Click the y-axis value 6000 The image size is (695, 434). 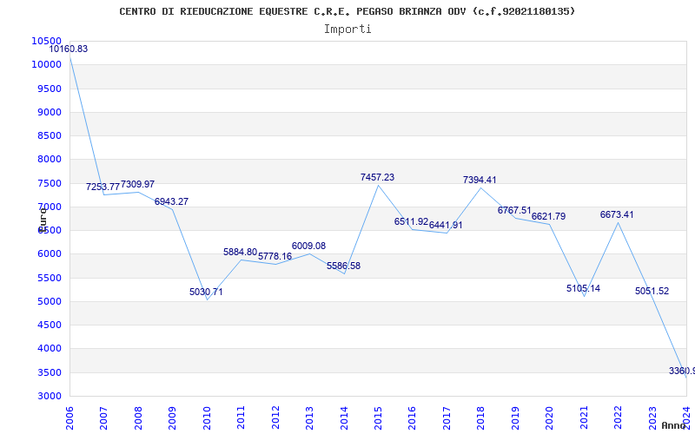click(49, 254)
